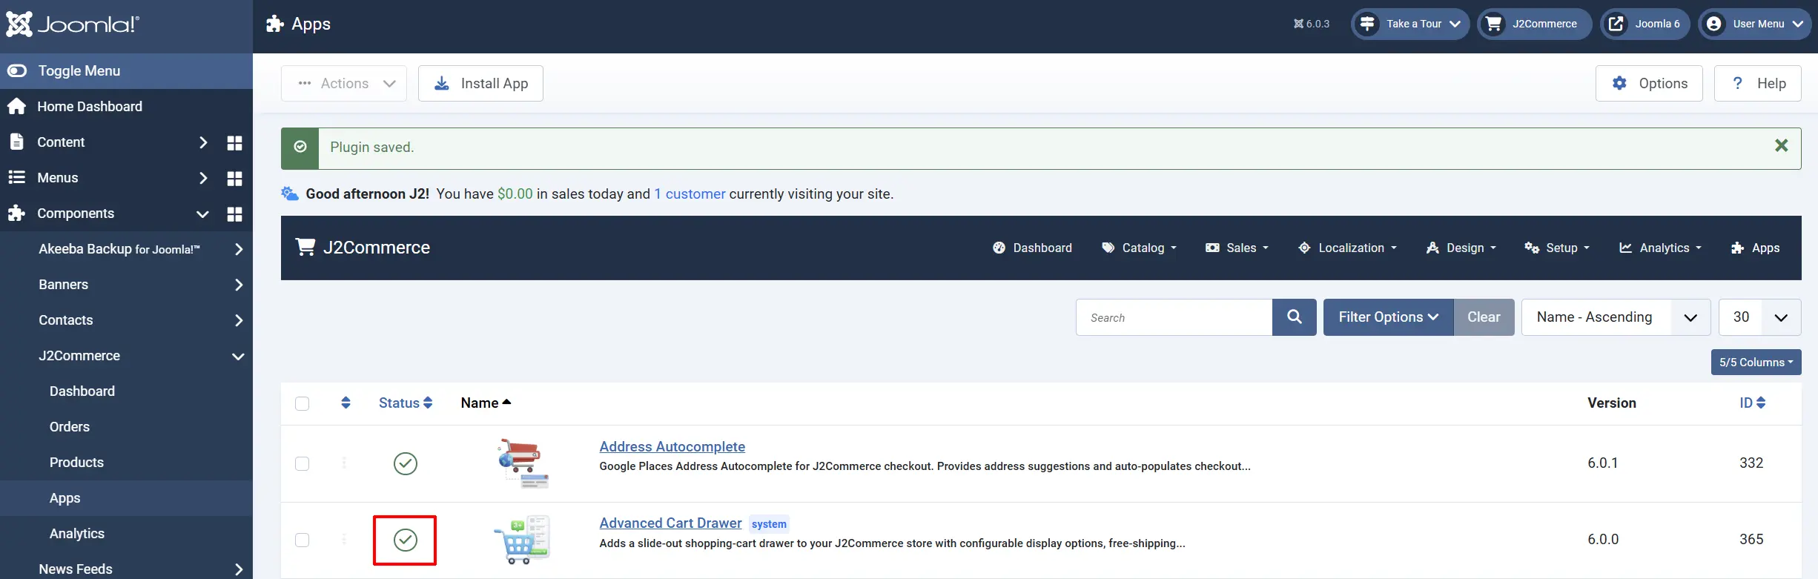Click the Search input field
This screenshot has height=579, width=1818.
(1174, 317)
